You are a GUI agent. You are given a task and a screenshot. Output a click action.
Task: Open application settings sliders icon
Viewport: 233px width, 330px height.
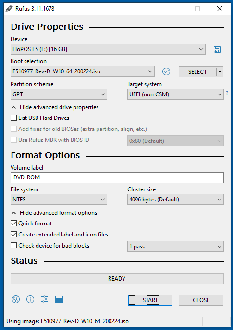click(x=45, y=299)
